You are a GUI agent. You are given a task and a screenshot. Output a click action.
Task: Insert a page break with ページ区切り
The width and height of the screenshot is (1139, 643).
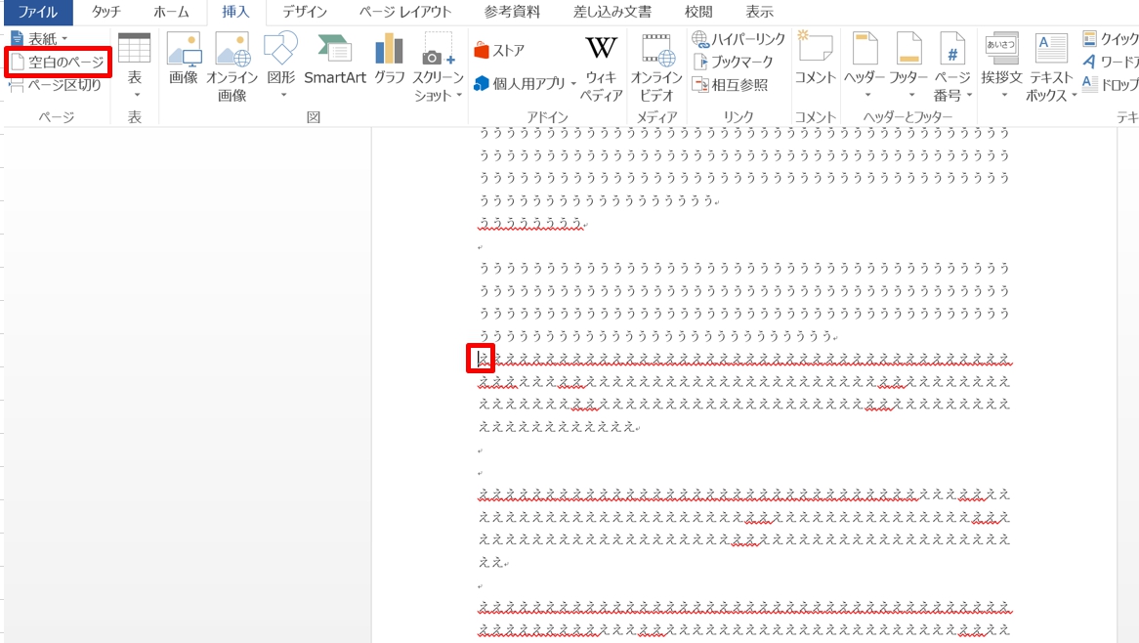coord(56,85)
